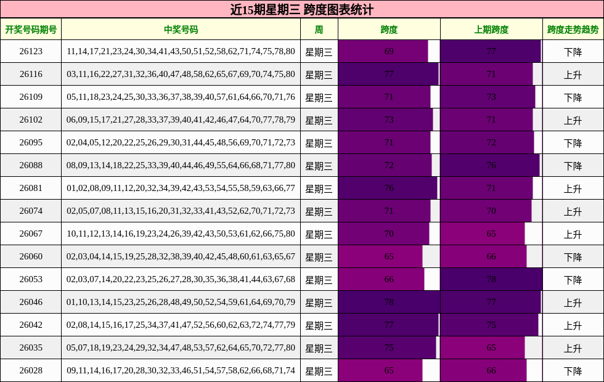Click the 中奖号码 column header
This screenshot has height=382, width=604.
[181, 30]
